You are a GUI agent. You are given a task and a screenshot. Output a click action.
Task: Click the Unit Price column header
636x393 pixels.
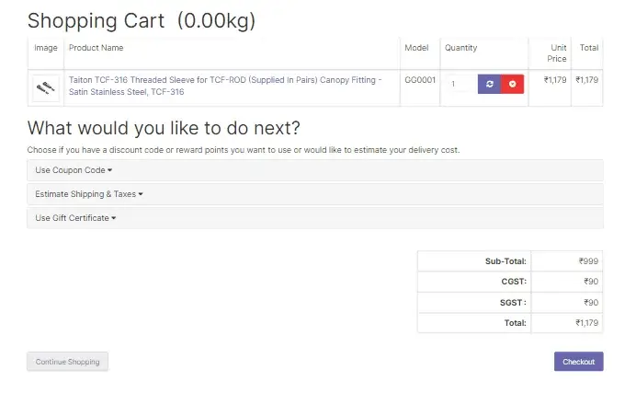tap(557, 52)
